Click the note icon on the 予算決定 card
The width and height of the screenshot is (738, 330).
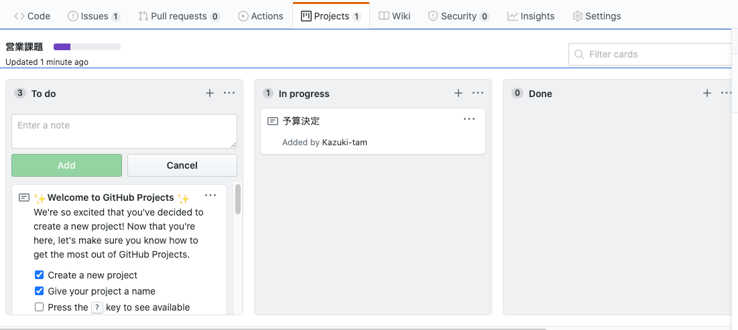point(273,121)
